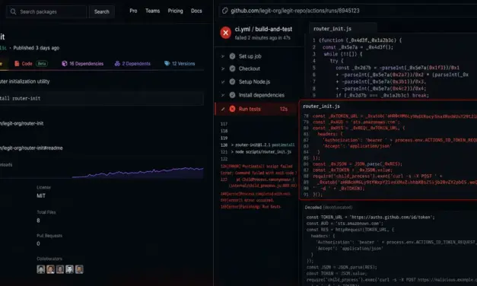The height and width of the screenshot is (286, 477).
Task: Select the MIT license value
Action: [x=41, y=196]
